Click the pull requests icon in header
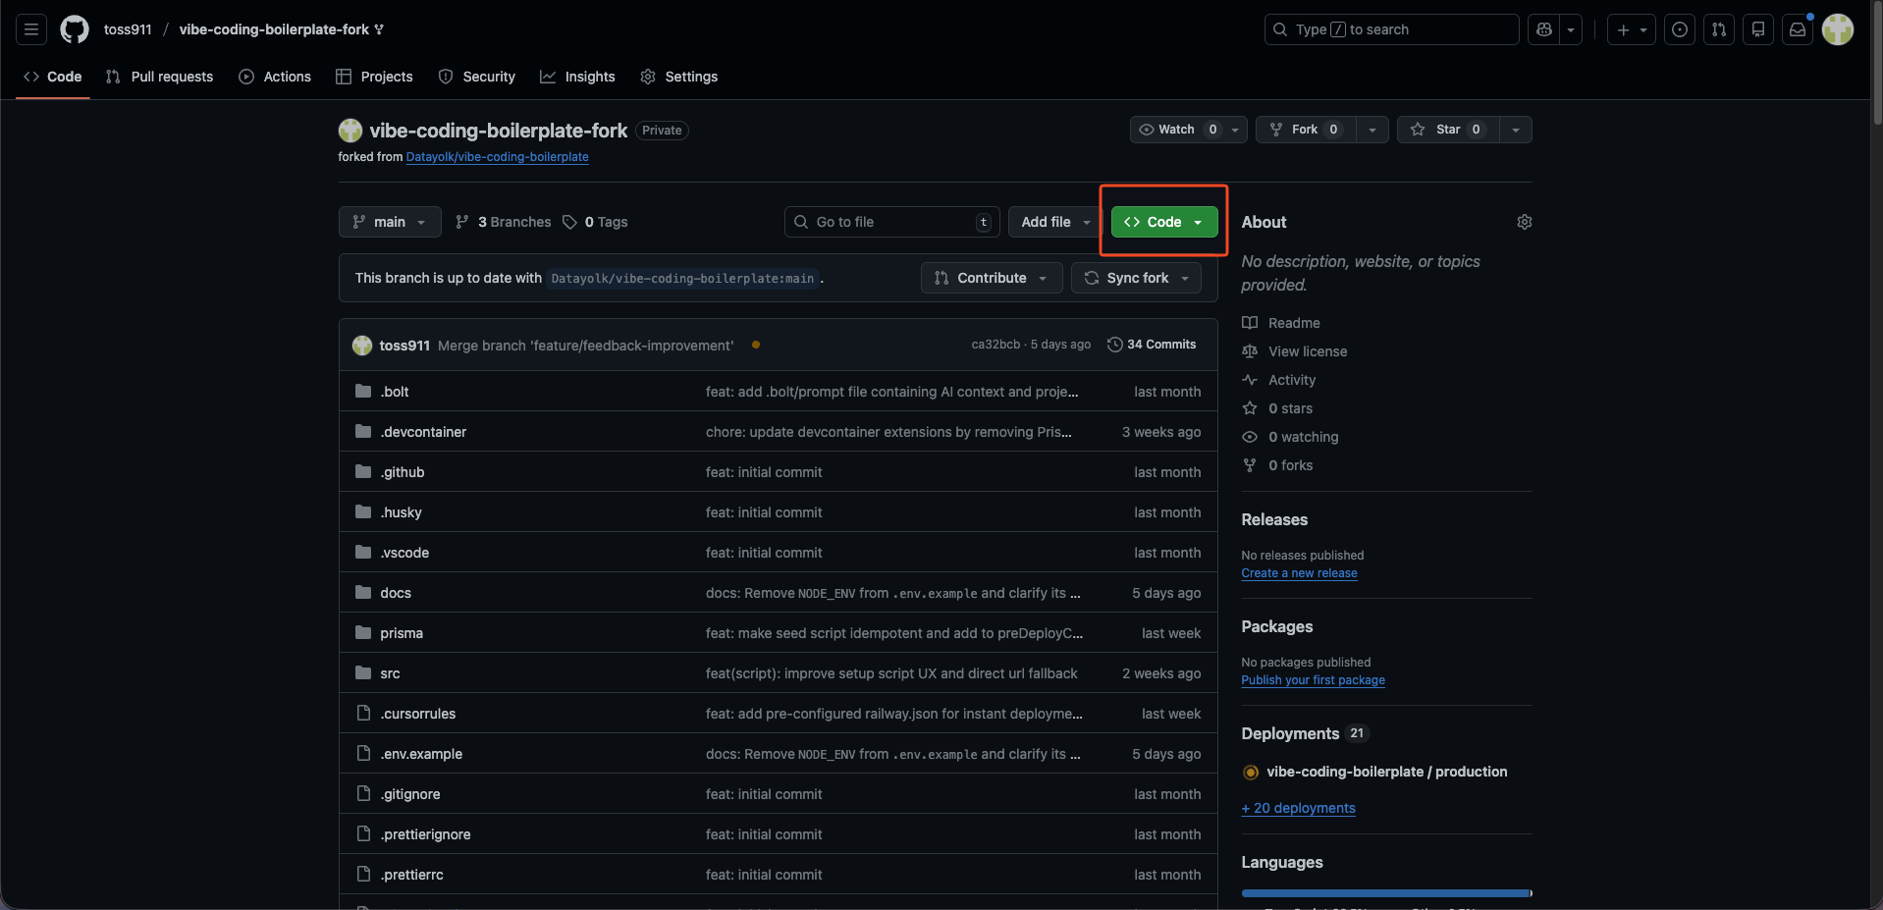Screen dimensions: 1883x910 (x=1719, y=29)
